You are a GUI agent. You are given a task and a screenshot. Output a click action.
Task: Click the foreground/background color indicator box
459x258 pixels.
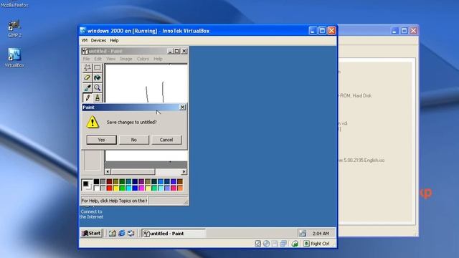[x=87, y=185]
